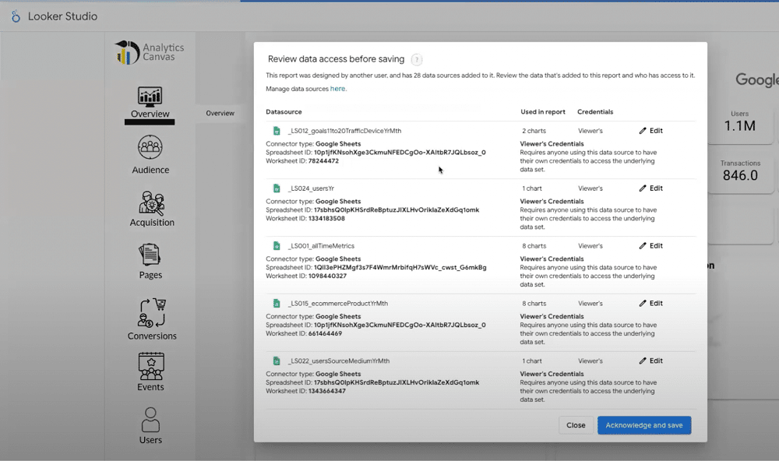Select the Acquisition icon in sidebar
The image size is (779, 461).
(x=151, y=203)
